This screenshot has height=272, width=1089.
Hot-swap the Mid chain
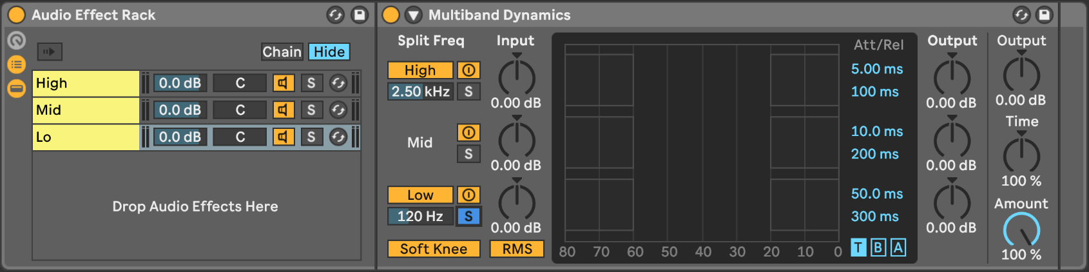pos(338,110)
